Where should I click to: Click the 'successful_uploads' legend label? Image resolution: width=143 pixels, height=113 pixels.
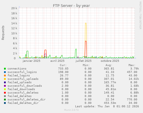point(23,79)
